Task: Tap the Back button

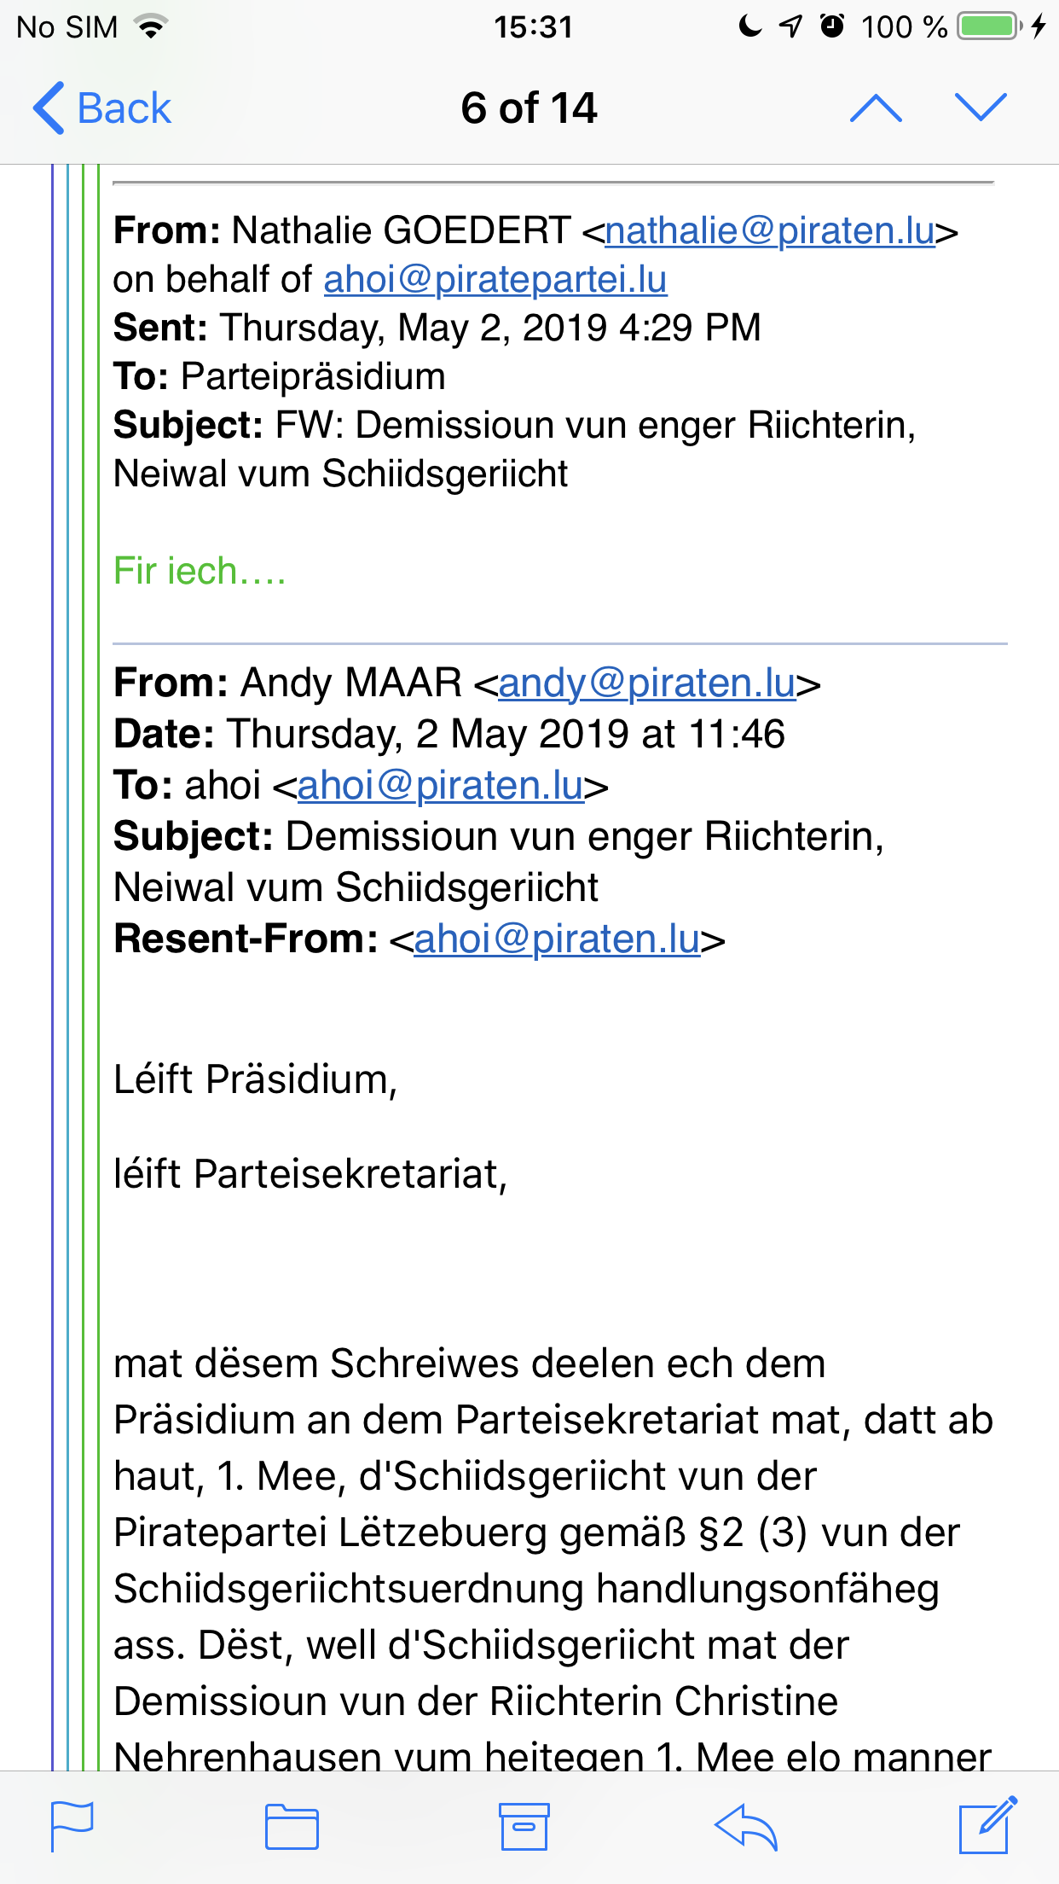Action: tap(102, 108)
